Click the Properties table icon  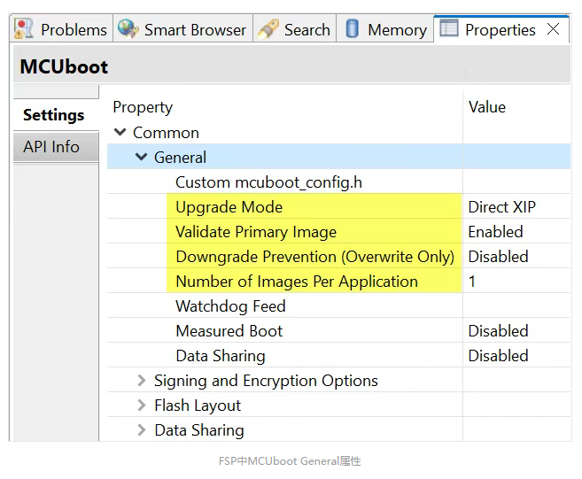pos(449,28)
